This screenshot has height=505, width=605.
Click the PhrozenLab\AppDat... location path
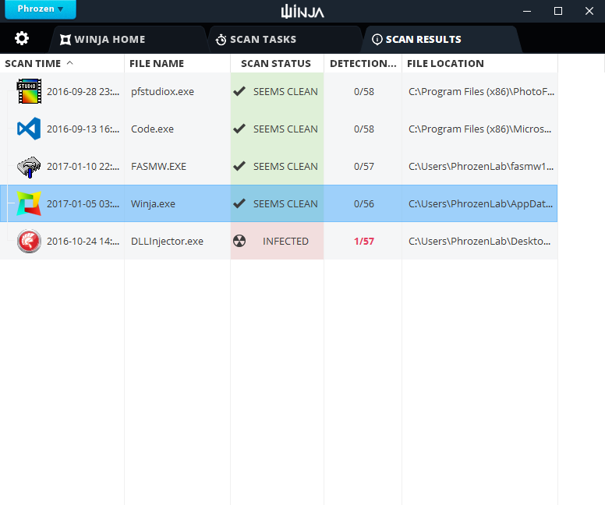(x=480, y=203)
